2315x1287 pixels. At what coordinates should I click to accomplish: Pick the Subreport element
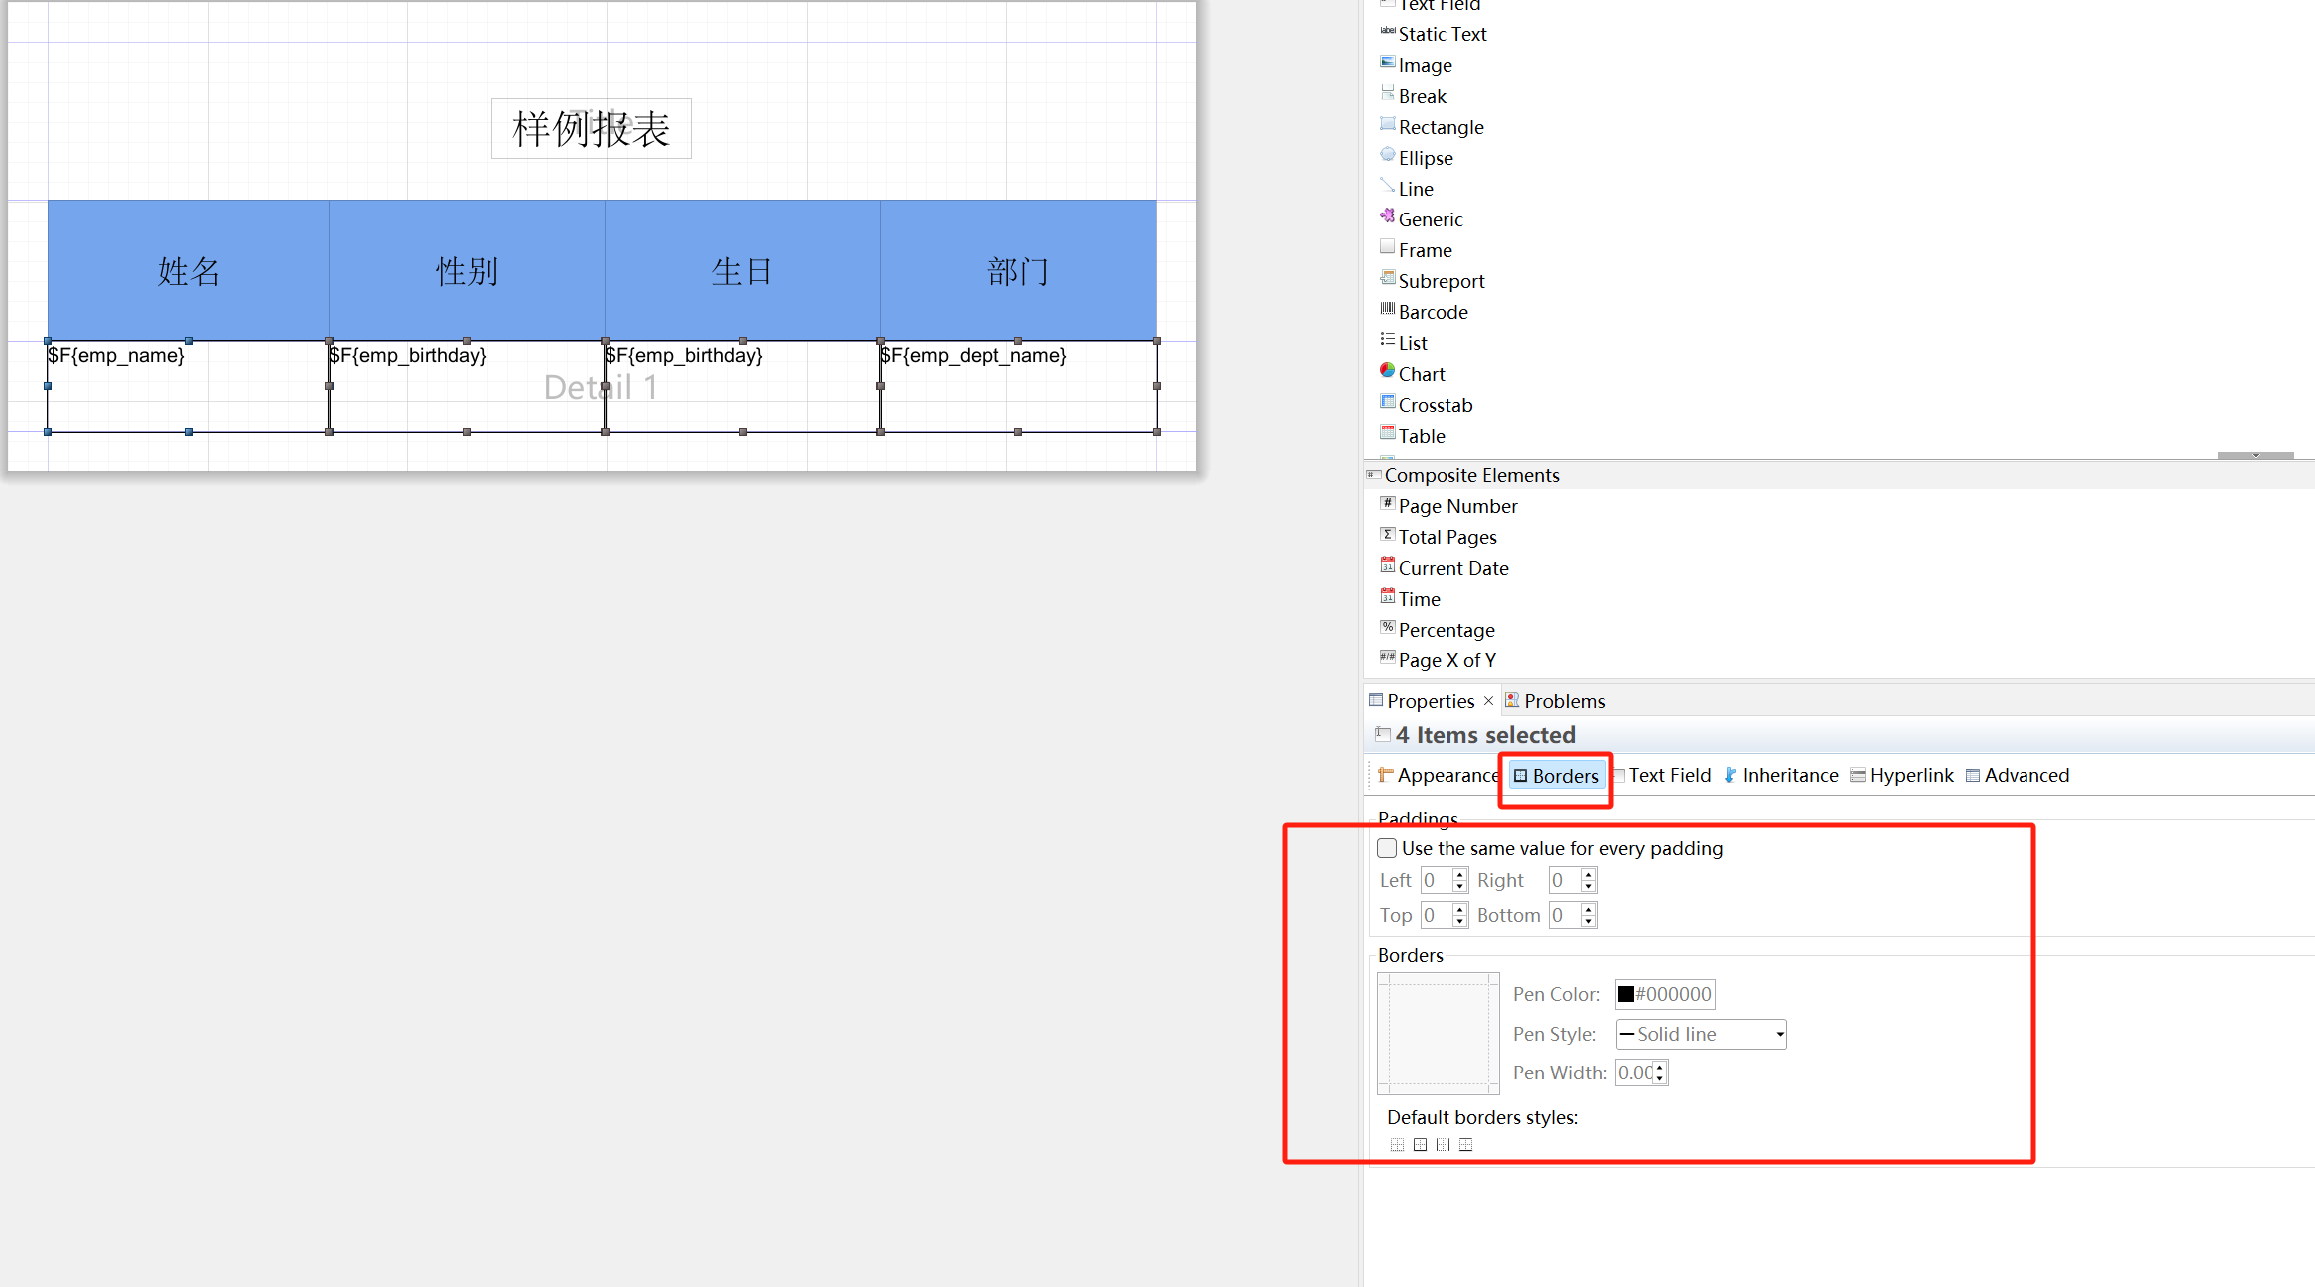(1441, 281)
